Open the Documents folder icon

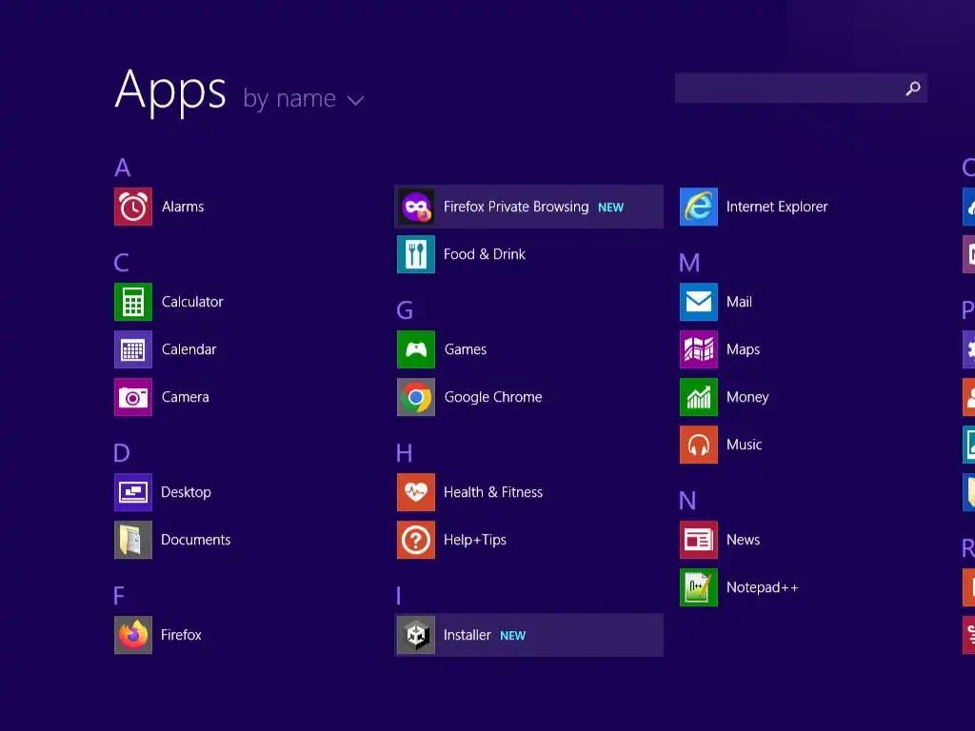(x=133, y=540)
